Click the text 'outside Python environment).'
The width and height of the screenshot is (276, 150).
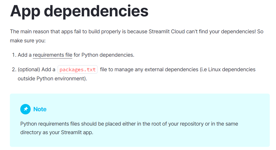tap(52, 79)
